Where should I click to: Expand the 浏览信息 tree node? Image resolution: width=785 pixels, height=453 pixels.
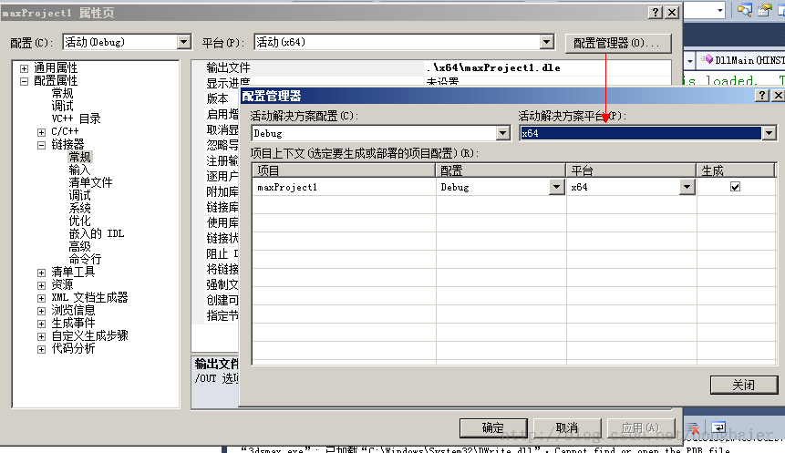(x=42, y=311)
